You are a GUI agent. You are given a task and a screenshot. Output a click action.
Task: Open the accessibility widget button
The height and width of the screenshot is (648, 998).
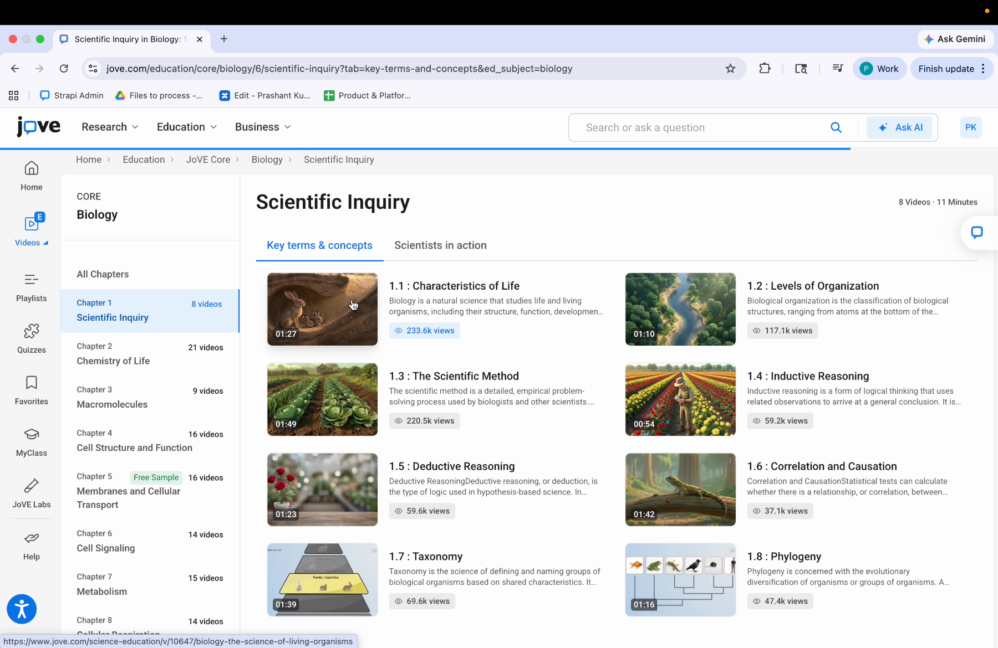22,609
